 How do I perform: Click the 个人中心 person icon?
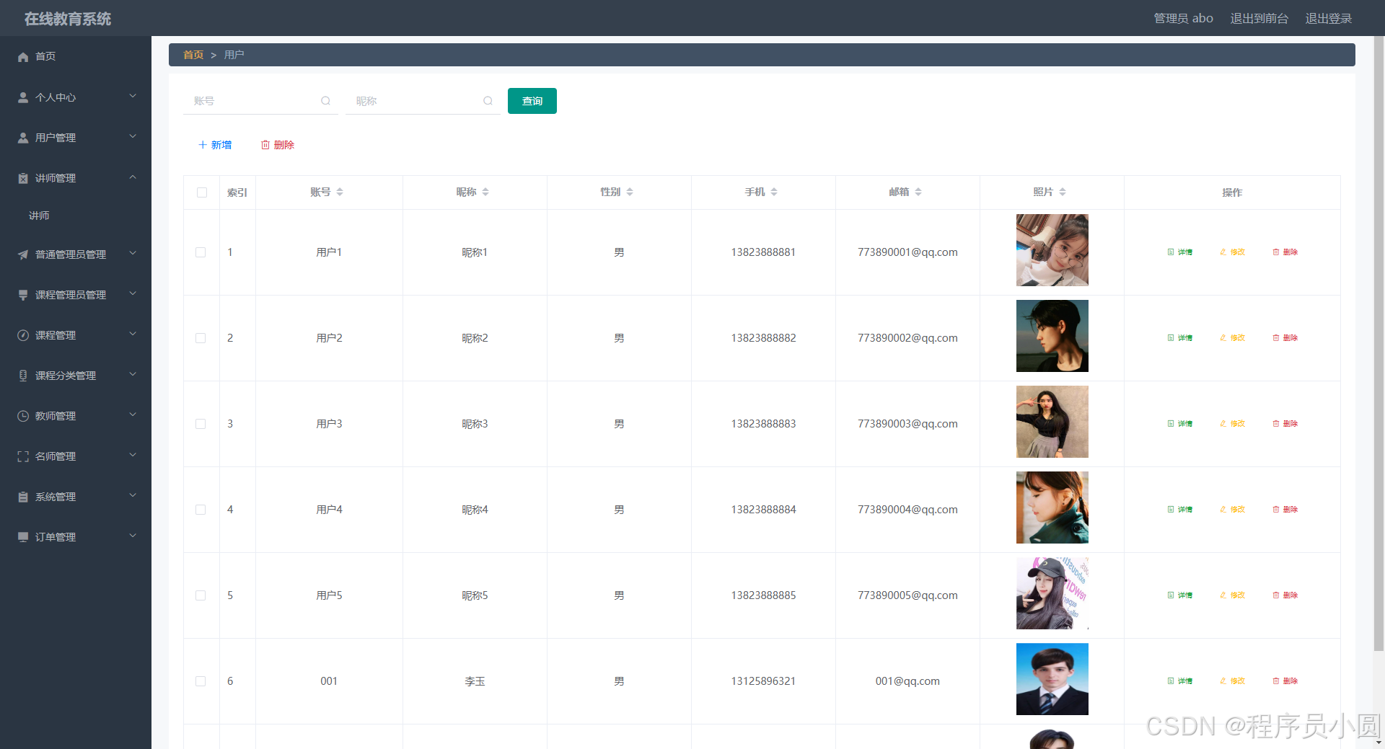click(23, 97)
